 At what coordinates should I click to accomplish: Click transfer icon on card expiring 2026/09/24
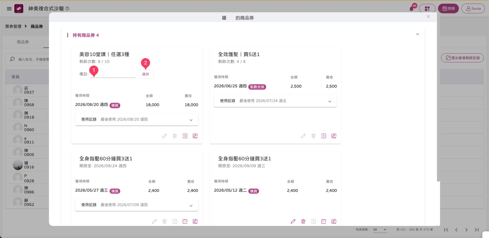pyautogui.click(x=175, y=222)
